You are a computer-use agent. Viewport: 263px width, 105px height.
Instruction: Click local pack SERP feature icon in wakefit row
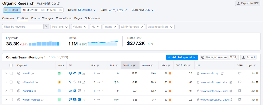click(x=70, y=73)
